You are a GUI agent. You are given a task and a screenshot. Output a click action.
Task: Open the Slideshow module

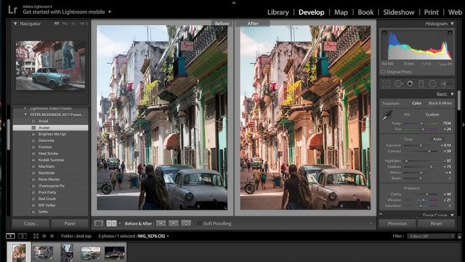tap(399, 12)
